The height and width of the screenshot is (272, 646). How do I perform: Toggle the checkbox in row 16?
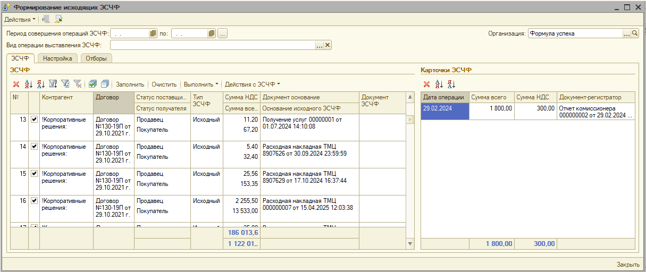pos(34,201)
